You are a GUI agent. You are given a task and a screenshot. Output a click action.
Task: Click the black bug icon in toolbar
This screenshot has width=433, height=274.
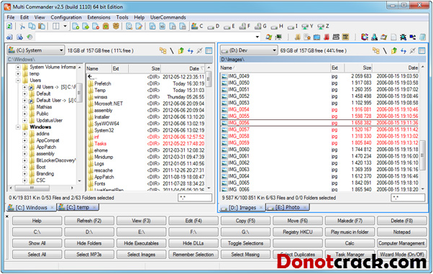(x=403, y=37)
